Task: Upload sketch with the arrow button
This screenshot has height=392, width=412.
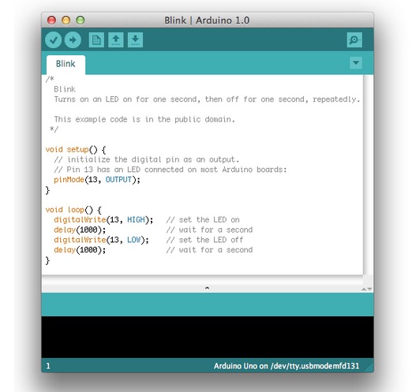Action: [73, 40]
